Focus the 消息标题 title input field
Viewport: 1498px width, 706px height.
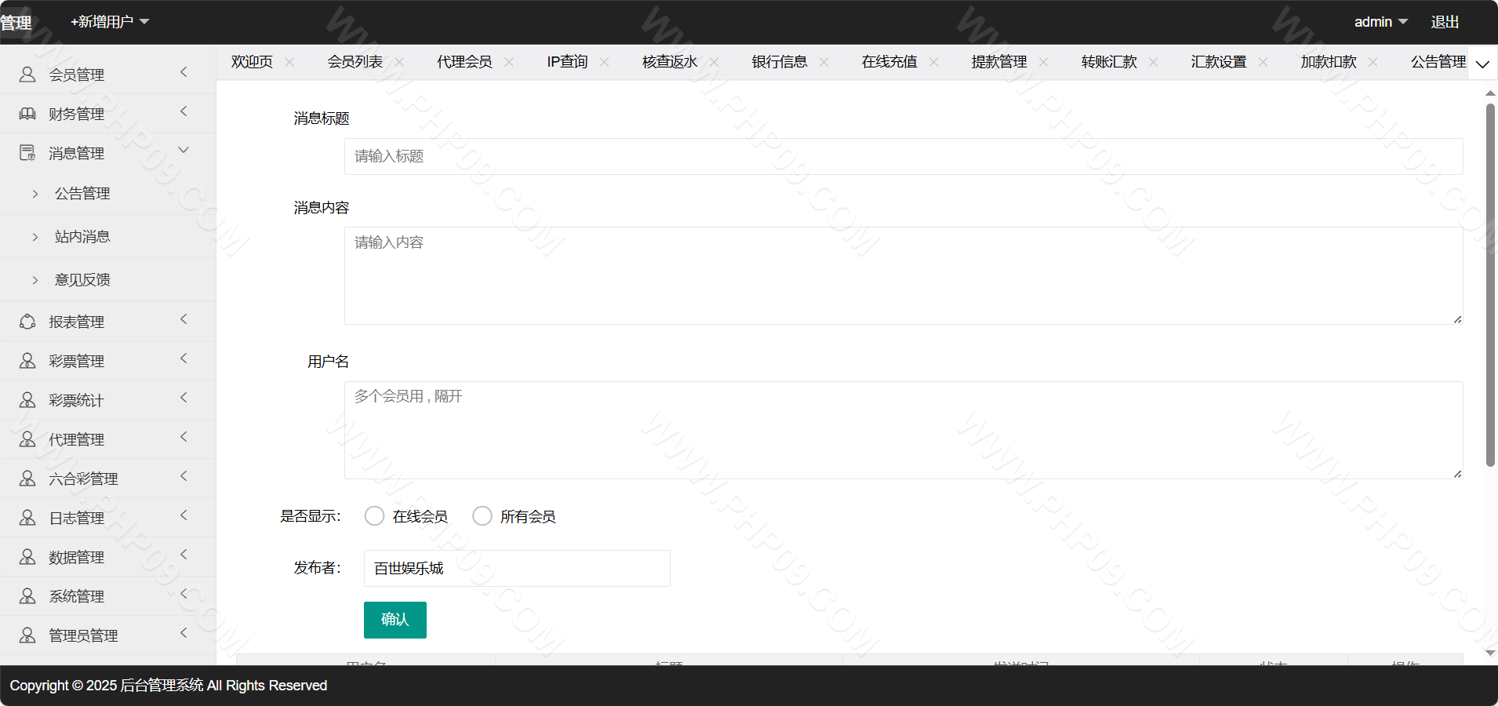coord(903,157)
